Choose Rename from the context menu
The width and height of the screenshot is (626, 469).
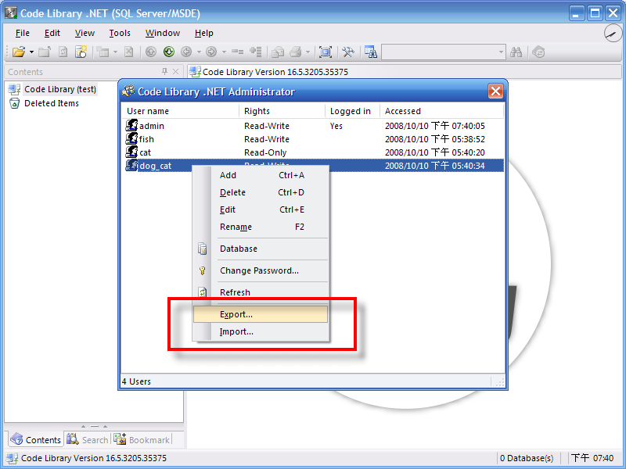click(x=261, y=227)
